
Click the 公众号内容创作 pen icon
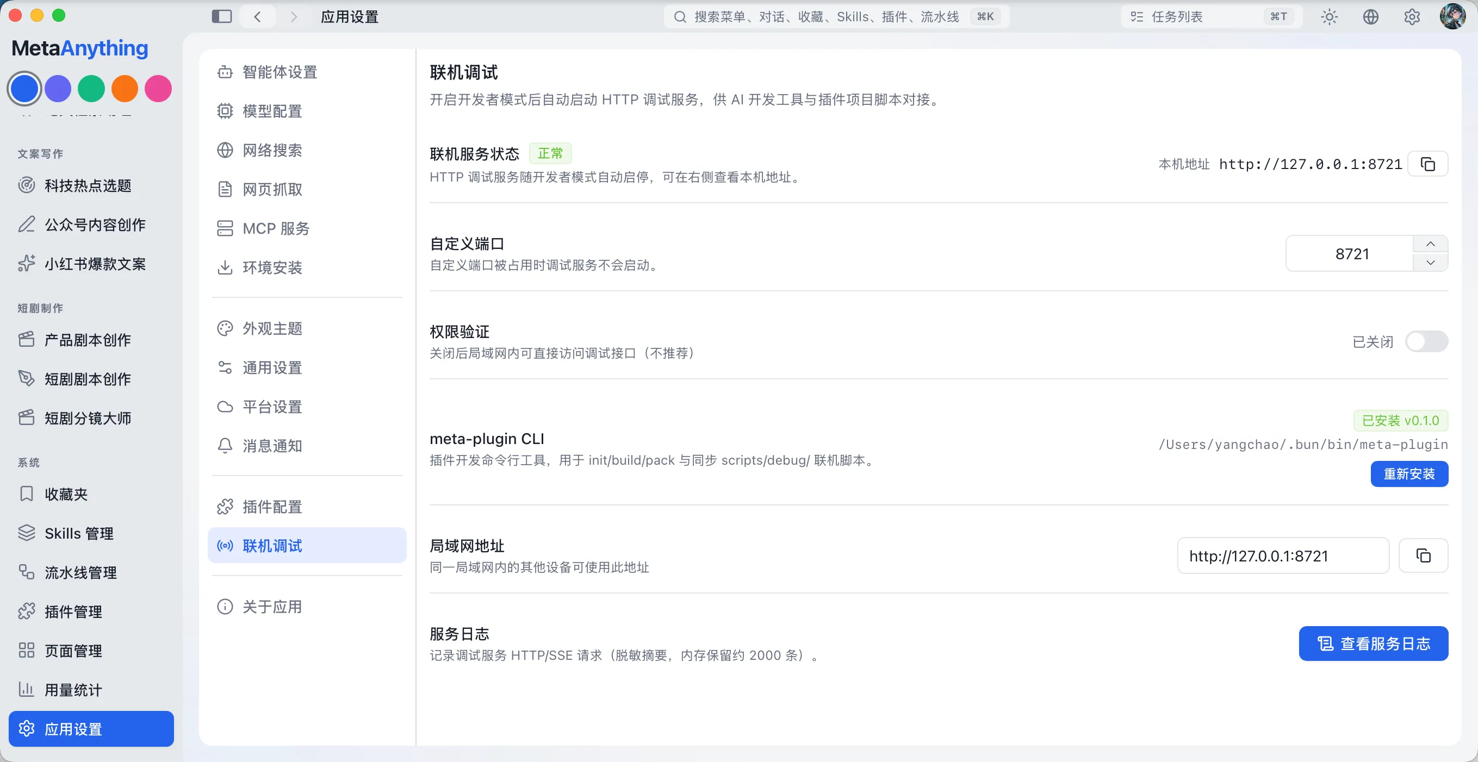tap(27, 224)
